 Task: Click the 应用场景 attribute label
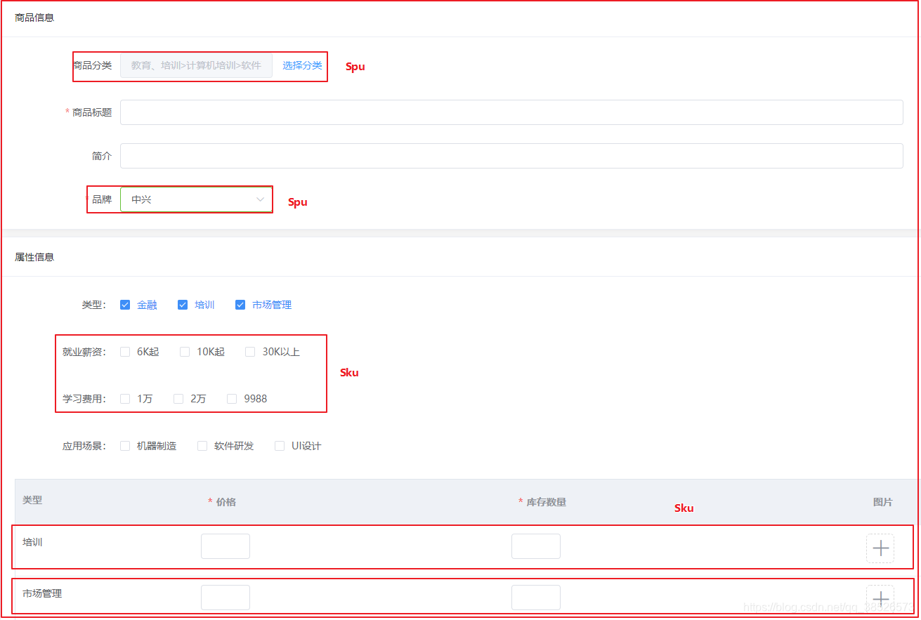tap(84, 446)
